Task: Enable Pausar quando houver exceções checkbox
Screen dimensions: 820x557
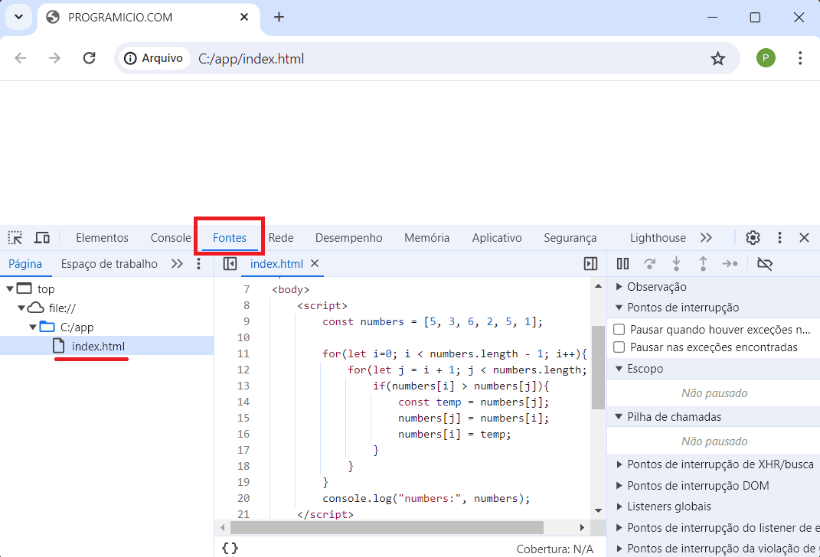Action: pos(619,330)
